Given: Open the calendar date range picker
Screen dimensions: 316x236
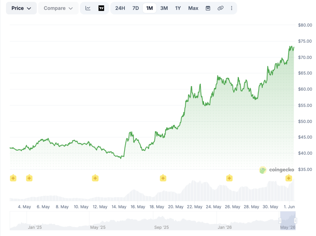Looking at the screenshot, I should [208, 8].
